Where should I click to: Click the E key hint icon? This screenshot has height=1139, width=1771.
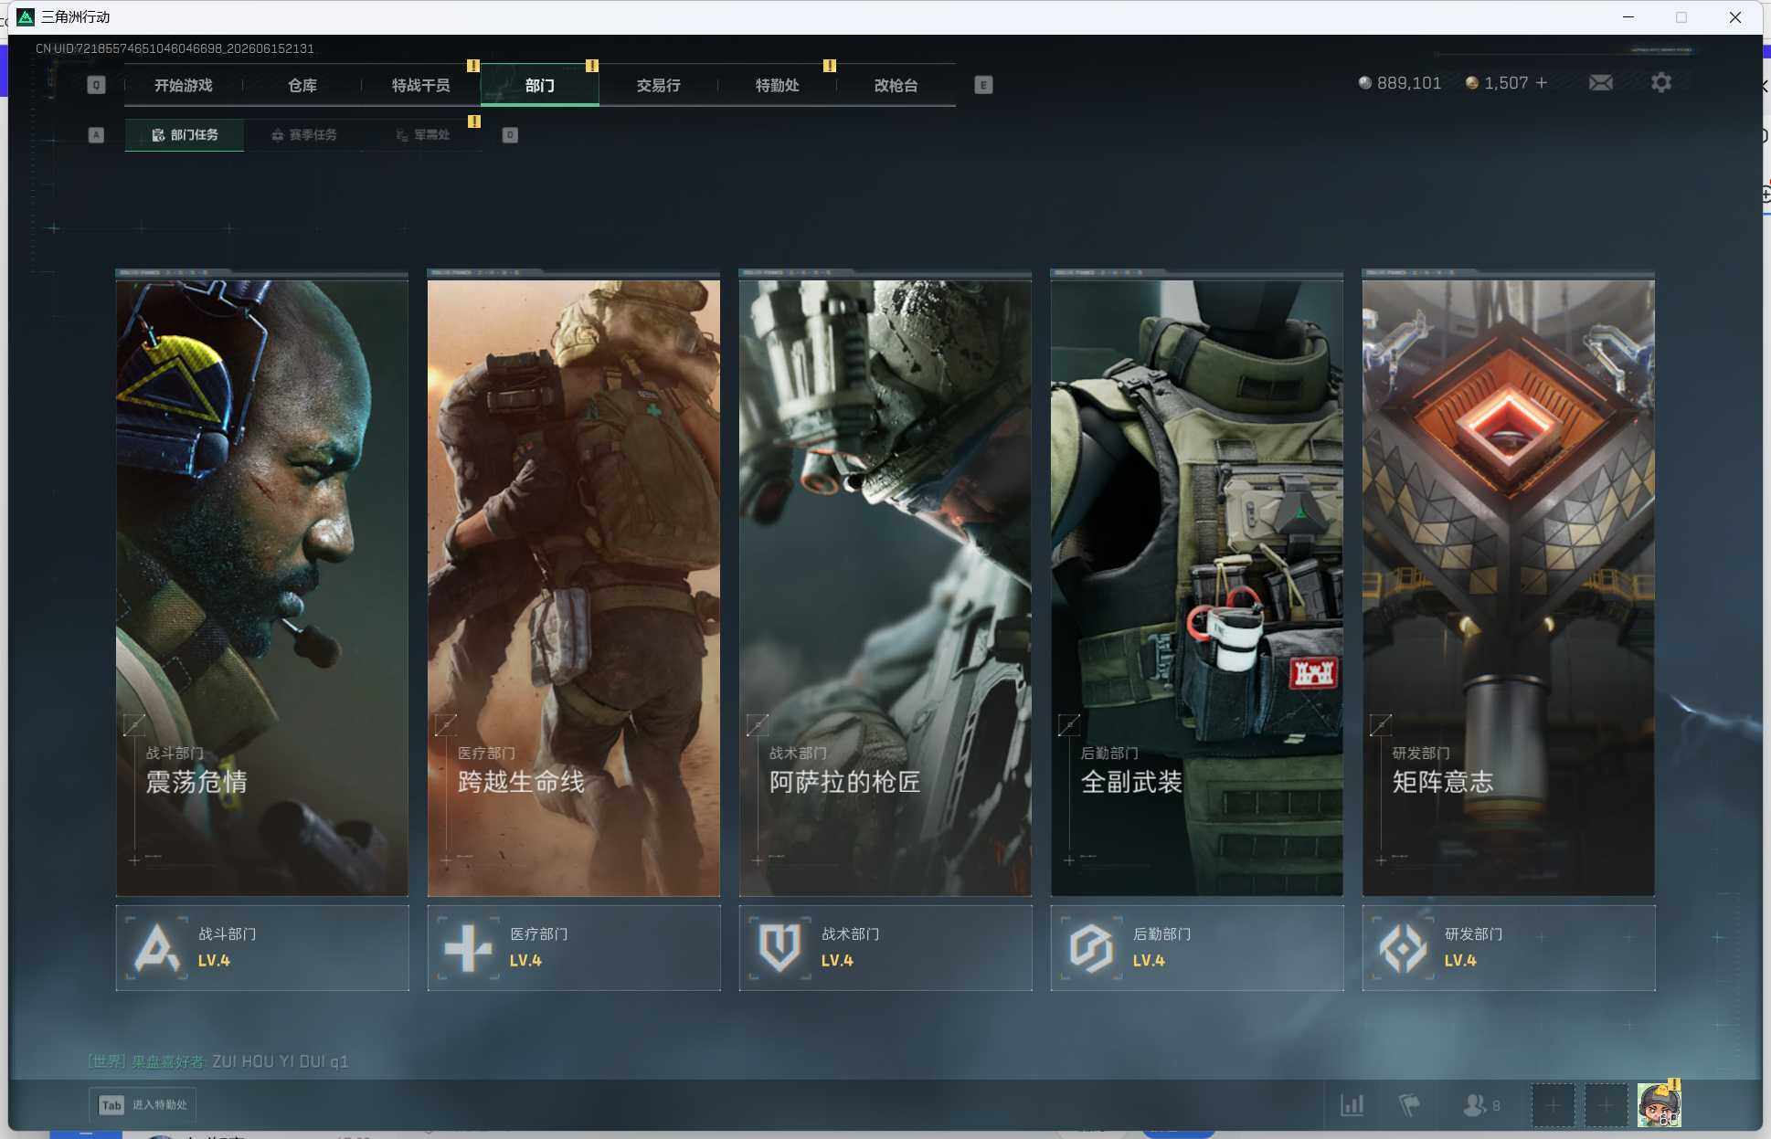(983, 85)
